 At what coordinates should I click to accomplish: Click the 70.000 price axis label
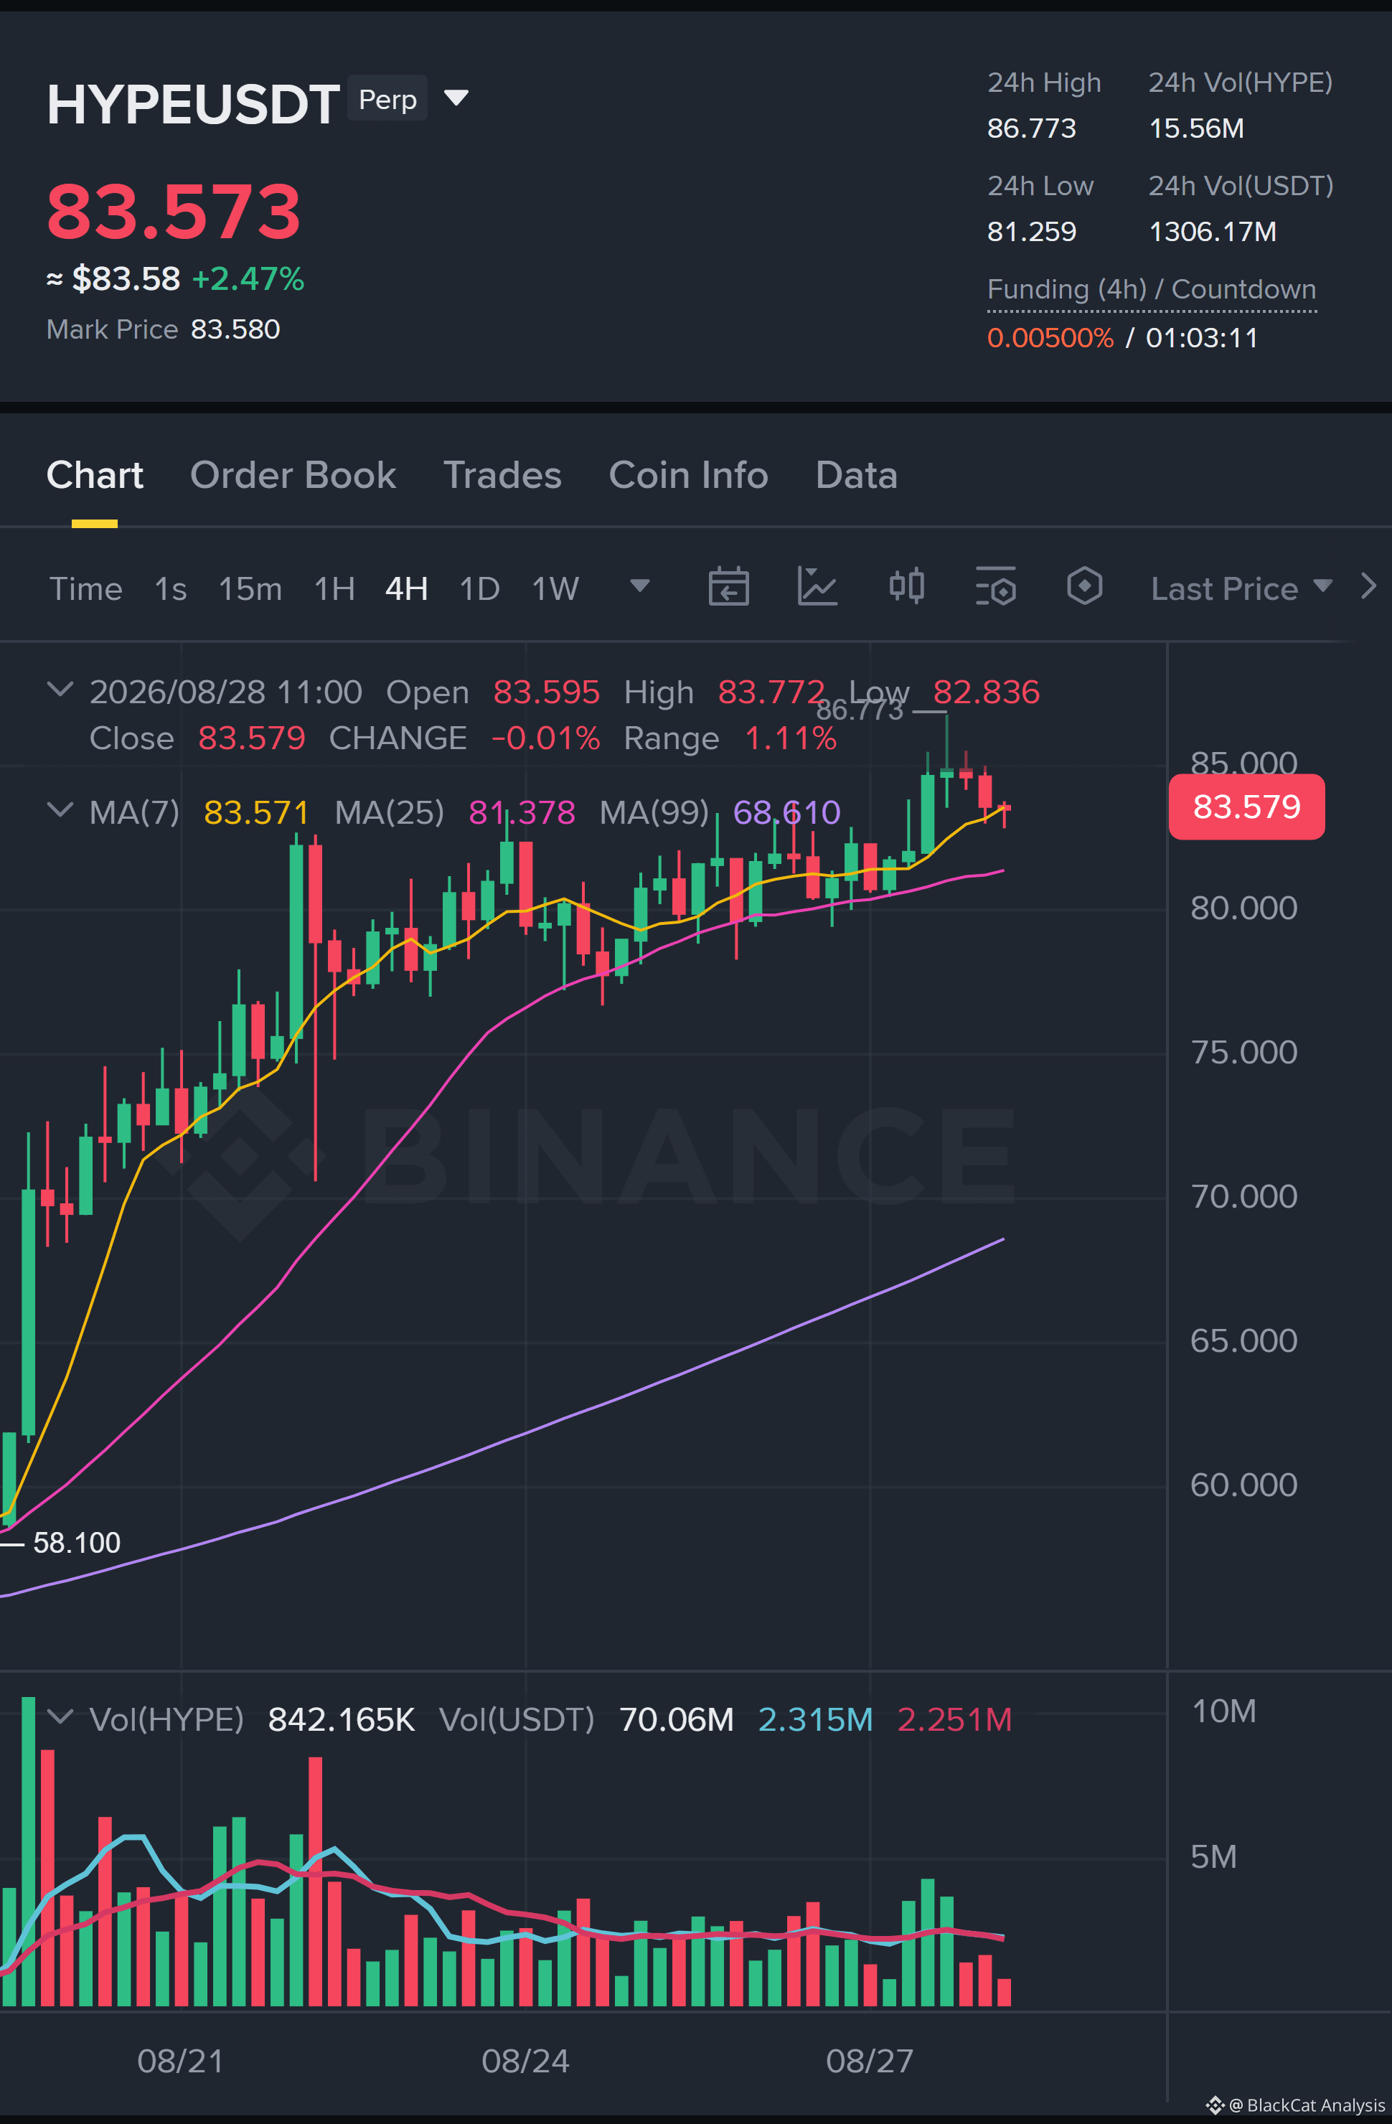click(1244, 1196)
